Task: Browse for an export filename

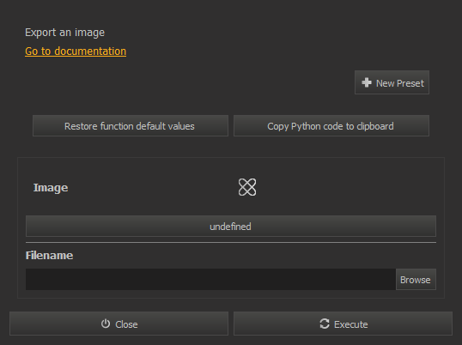Action: click(416, 280)
